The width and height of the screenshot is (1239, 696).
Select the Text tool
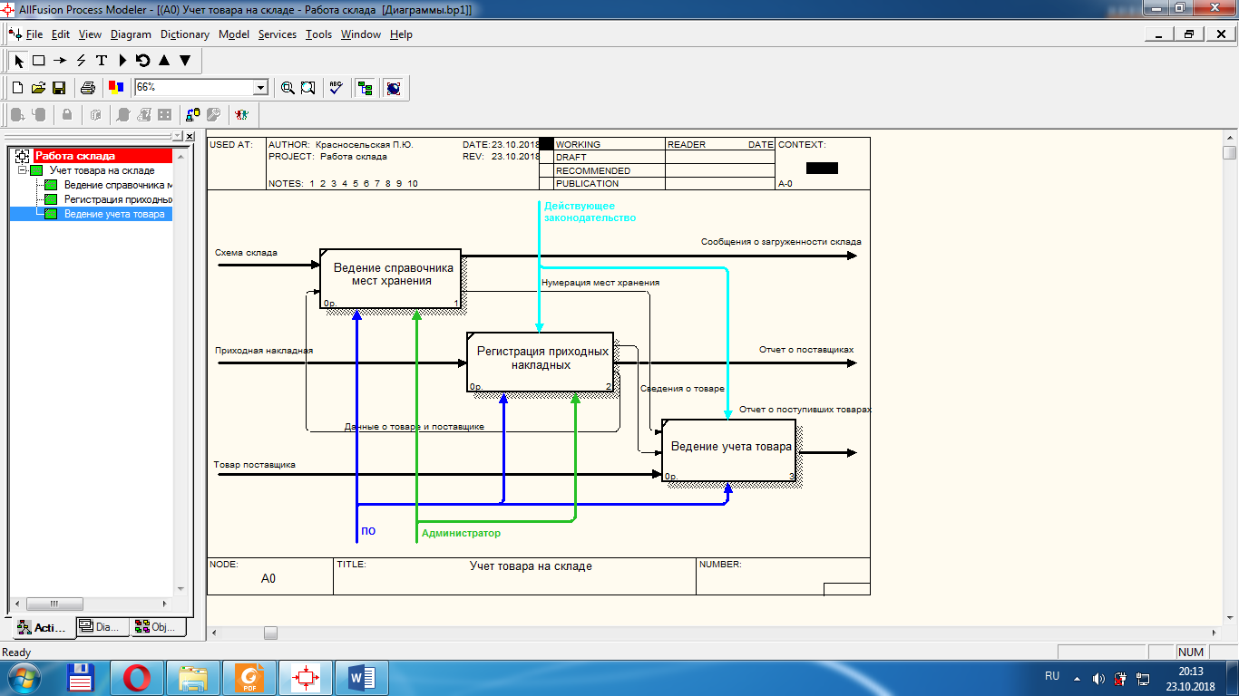[102, 61]
